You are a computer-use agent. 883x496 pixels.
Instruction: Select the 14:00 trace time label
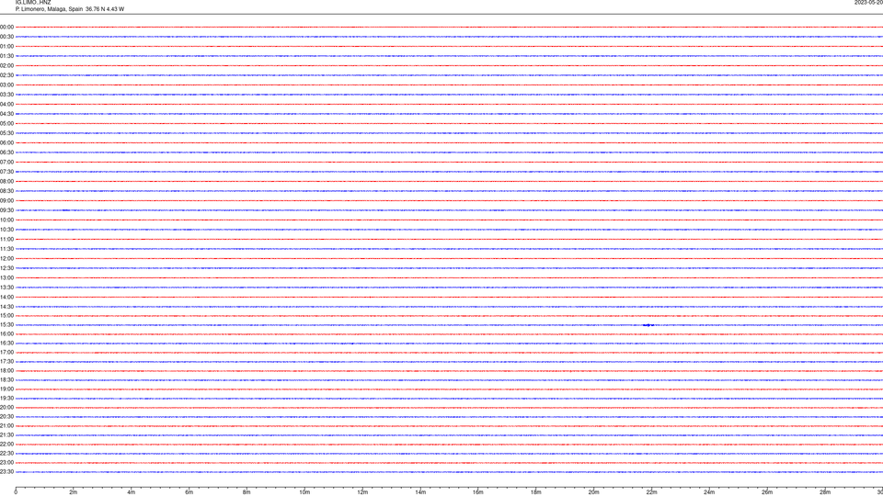point(6,298)
